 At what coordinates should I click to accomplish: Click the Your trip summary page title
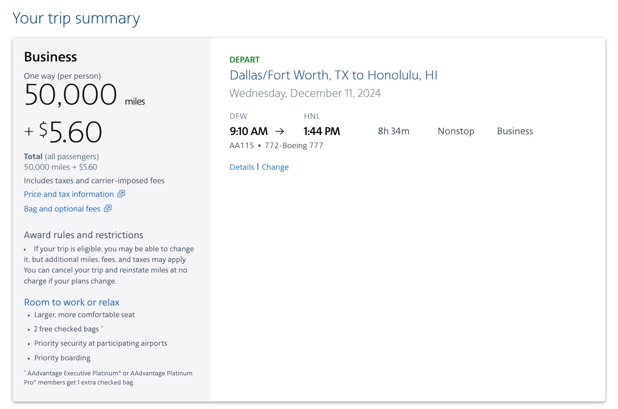[76, 18]
